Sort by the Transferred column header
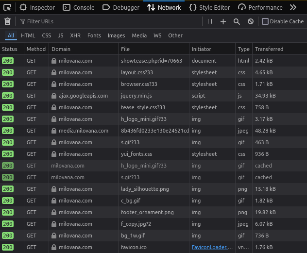 280,49
